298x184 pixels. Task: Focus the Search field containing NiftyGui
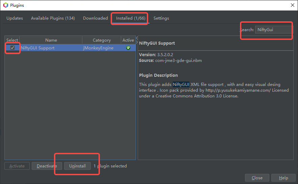(x=274, y=30)
